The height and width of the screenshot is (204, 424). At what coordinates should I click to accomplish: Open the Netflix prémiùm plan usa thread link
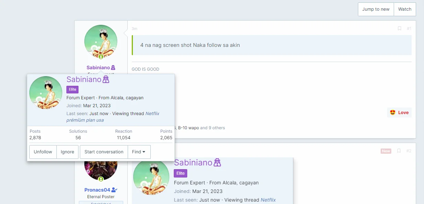point(113,117)
